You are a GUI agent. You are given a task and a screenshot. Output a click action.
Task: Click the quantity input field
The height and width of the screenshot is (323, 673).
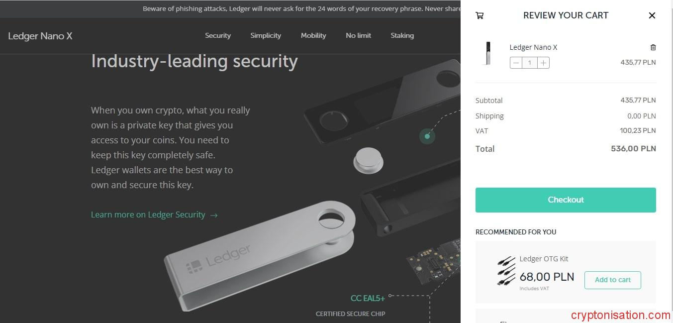pos(530,63)
